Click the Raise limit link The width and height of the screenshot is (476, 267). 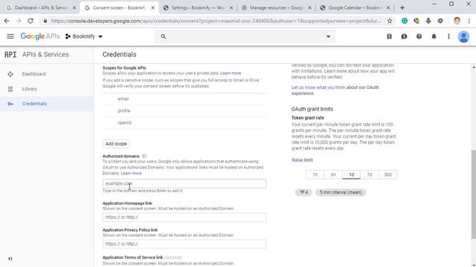(302, 160)
